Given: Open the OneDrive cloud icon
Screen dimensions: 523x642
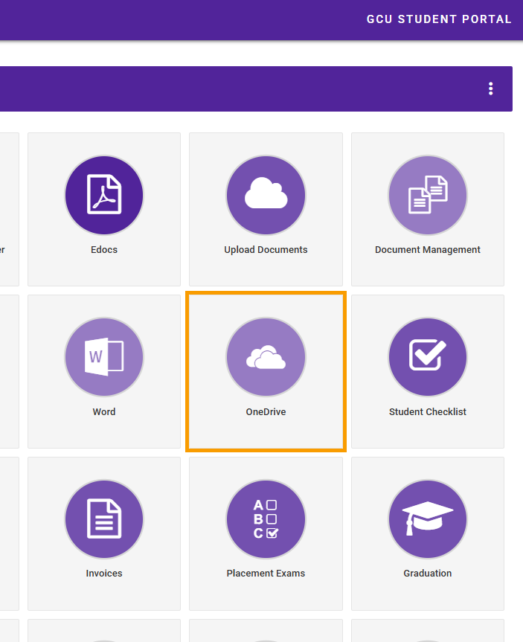Looking at the screenshot, I should coord(266,357).
